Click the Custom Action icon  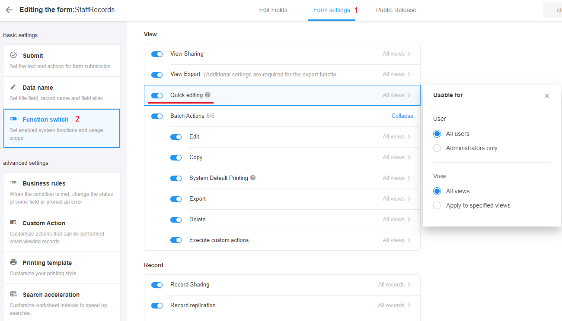coord(13,223)
